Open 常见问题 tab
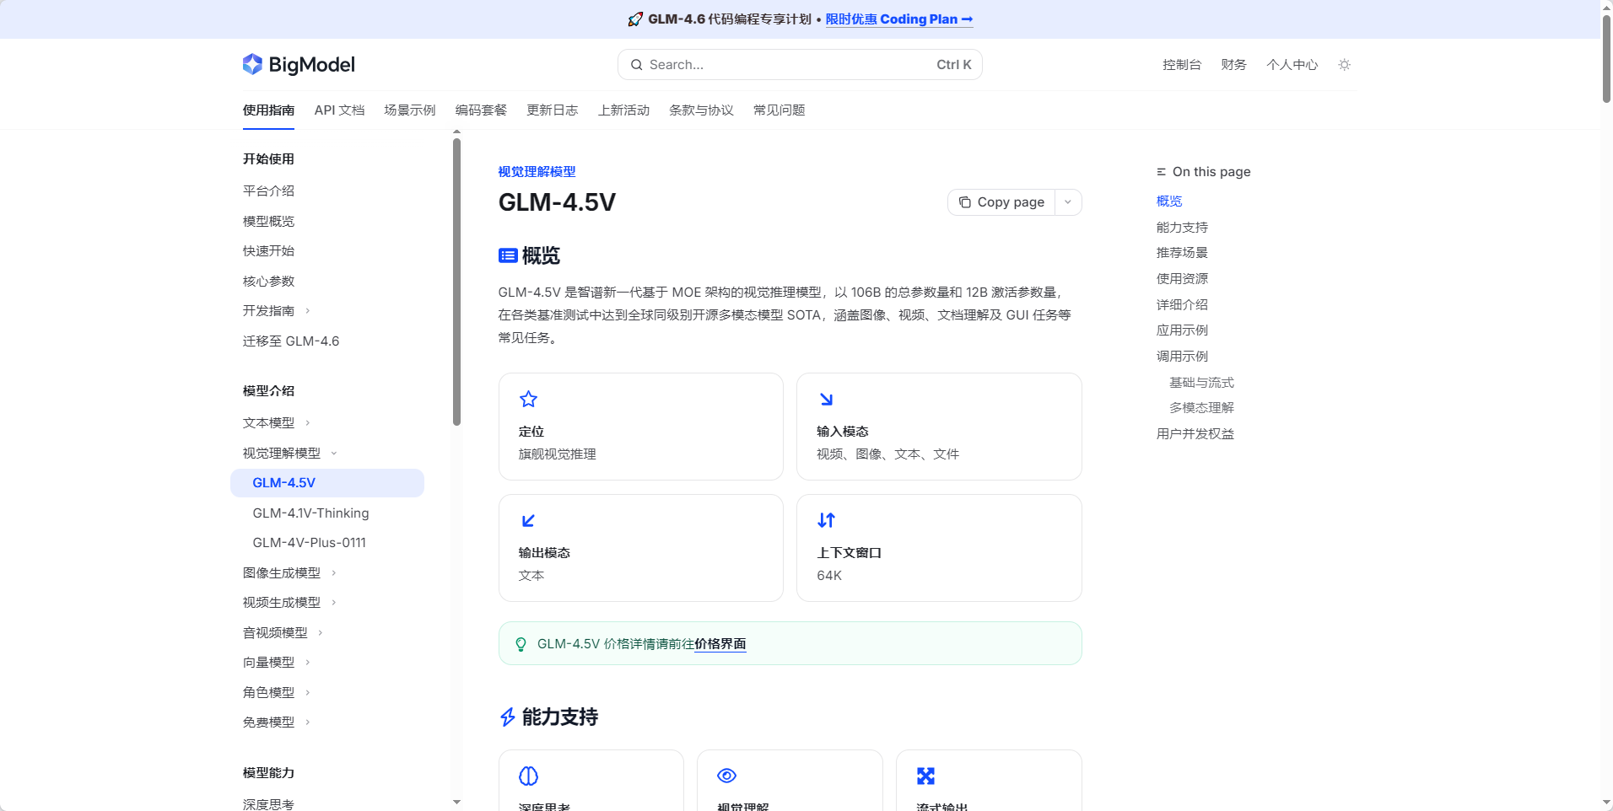Screen dimensions: 1613x811 click(779, 110)
